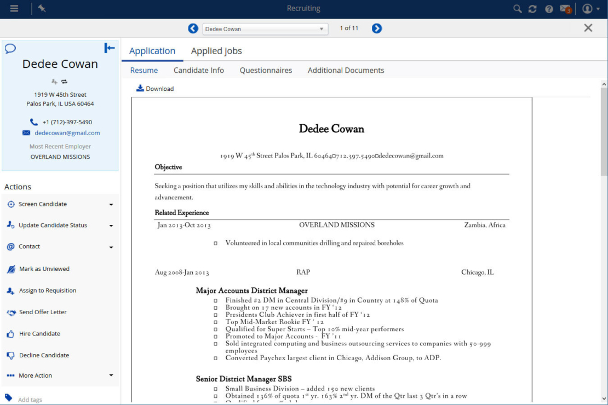The width and height of the screenshot is (608, 405).
Task: Open the candidate comments bubble icon
Action: [x=10, y=49]
